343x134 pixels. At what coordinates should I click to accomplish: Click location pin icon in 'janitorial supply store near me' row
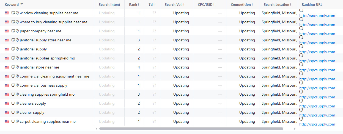tap(17, 40)
